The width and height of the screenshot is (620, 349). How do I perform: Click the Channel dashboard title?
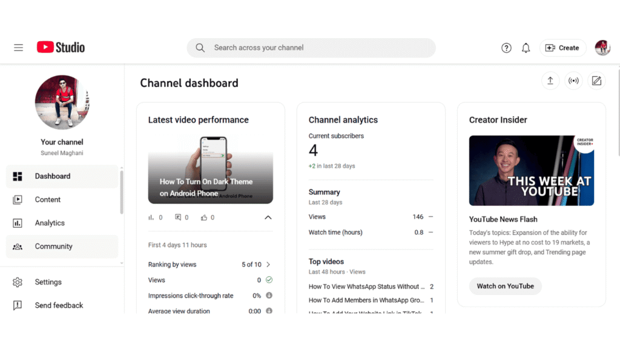(x=189, y=83)
